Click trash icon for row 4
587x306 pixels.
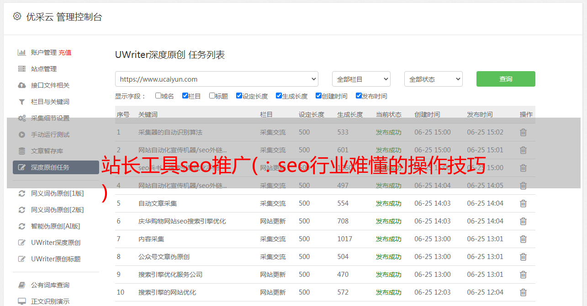(x=524, y=186)
